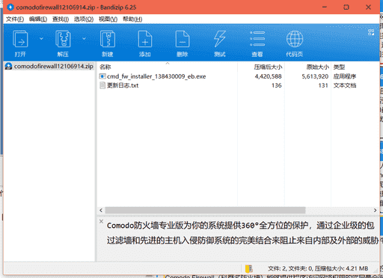Click status text showing 压缩包大小: 4.21 MB

[341, 268]
